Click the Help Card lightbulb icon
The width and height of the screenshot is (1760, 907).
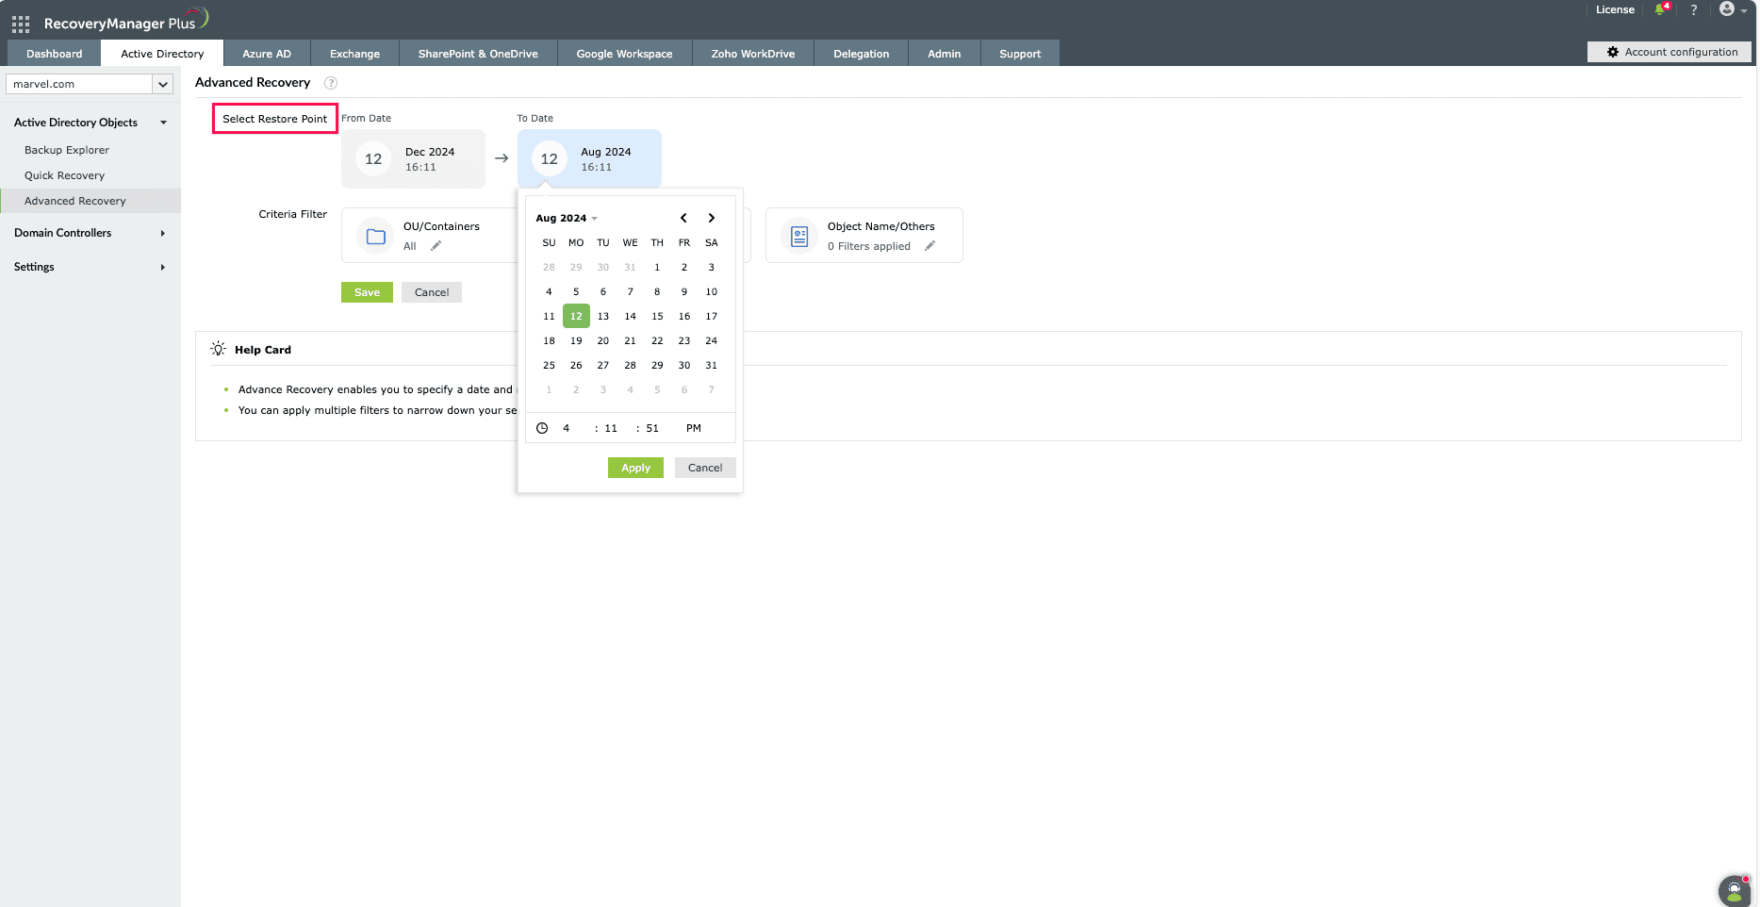219,349
